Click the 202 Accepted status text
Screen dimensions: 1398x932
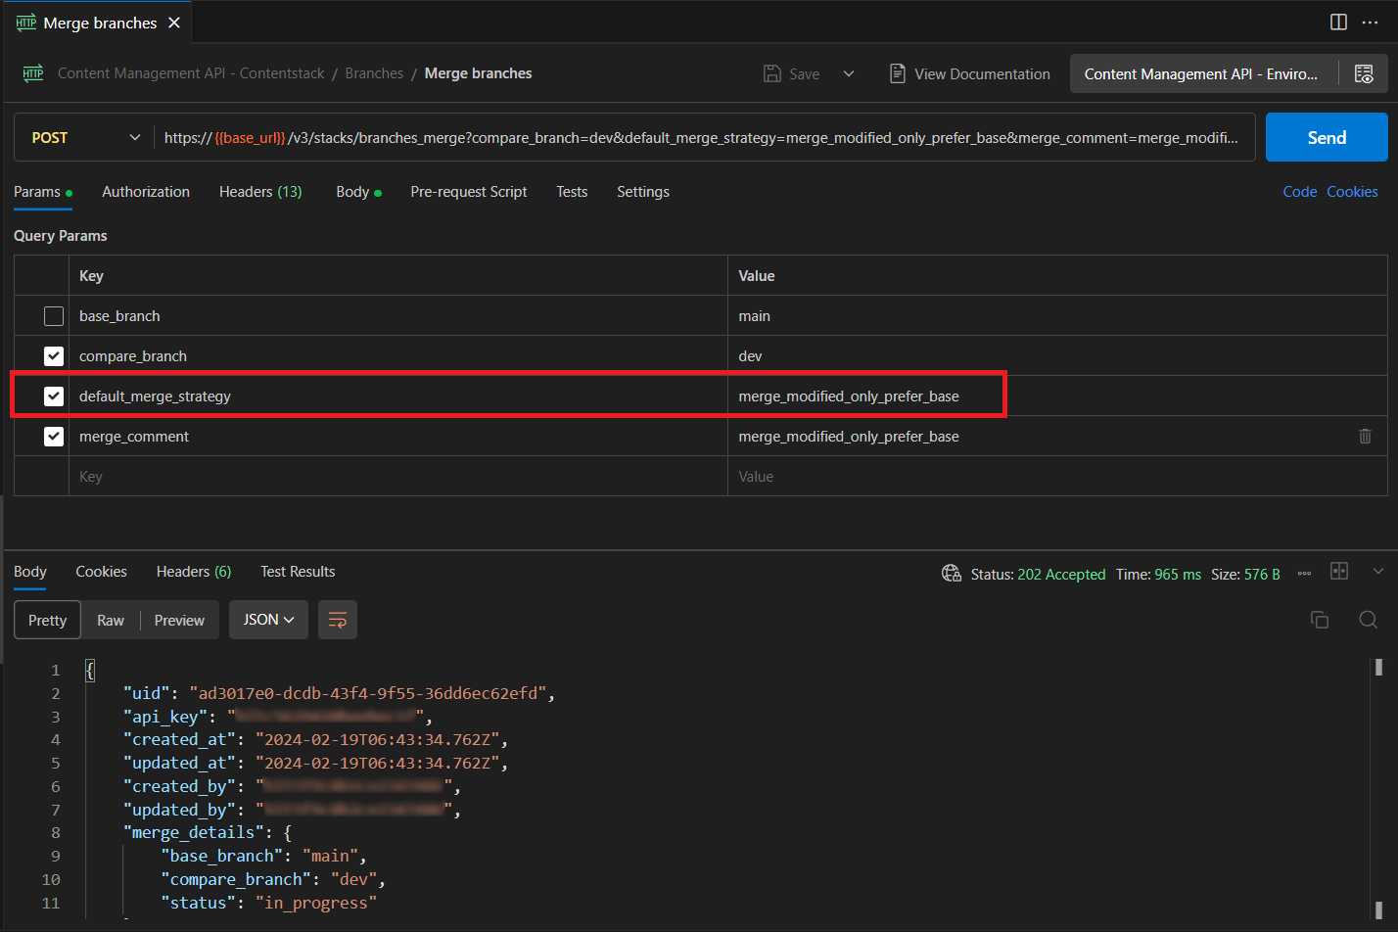point(1061,575)
